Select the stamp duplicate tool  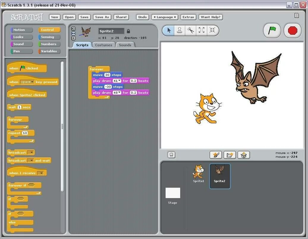[x=179, y=30]
